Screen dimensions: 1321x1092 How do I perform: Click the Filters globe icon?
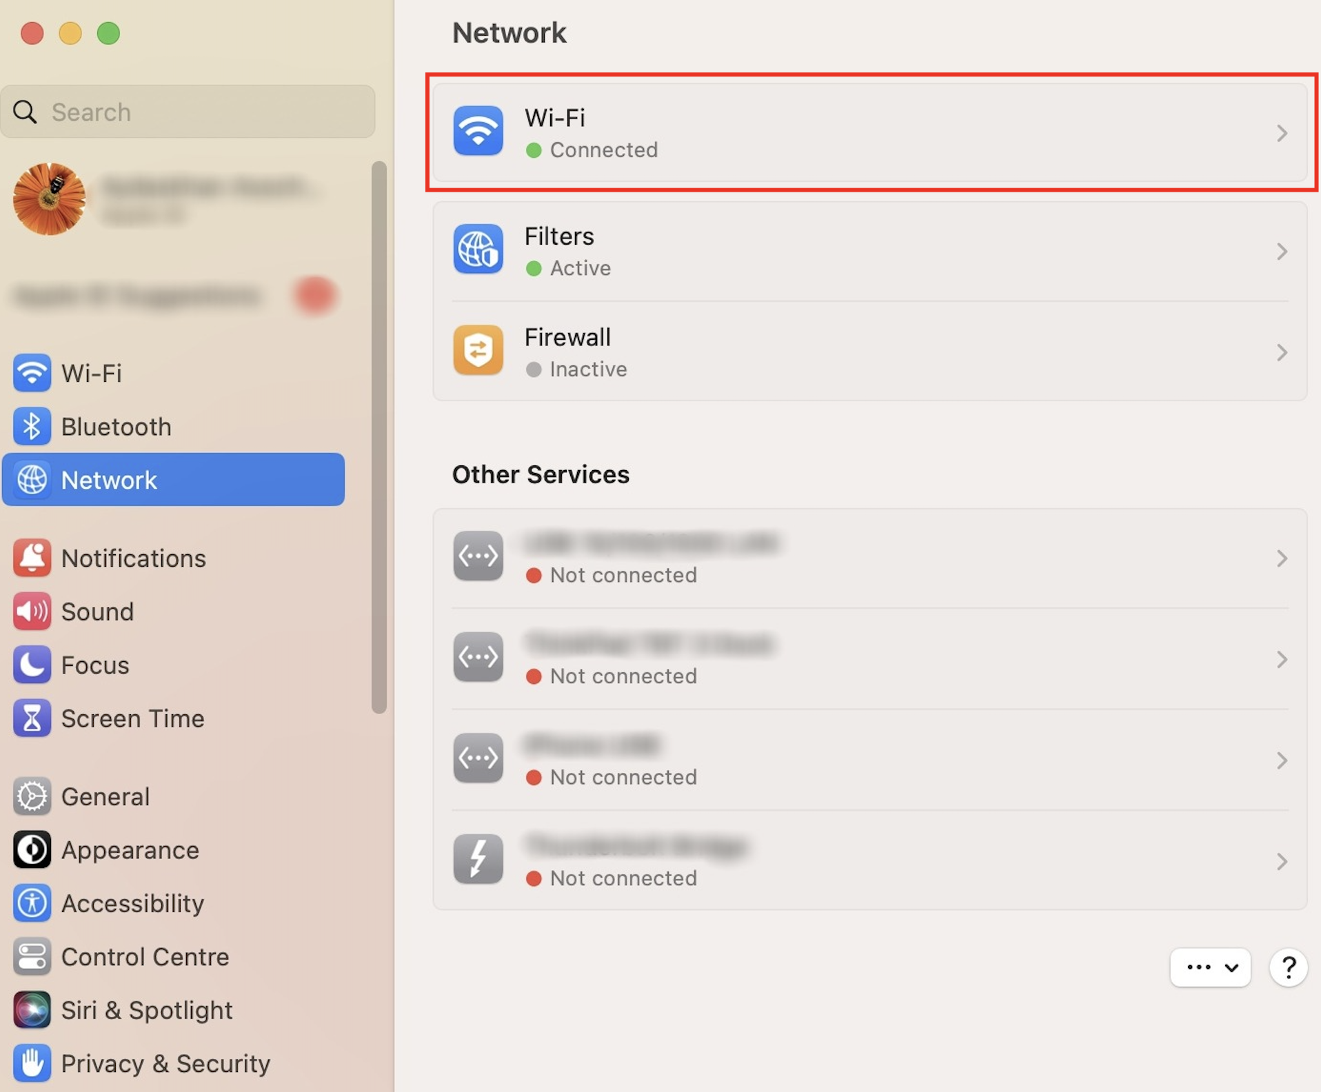coord(478,250)
